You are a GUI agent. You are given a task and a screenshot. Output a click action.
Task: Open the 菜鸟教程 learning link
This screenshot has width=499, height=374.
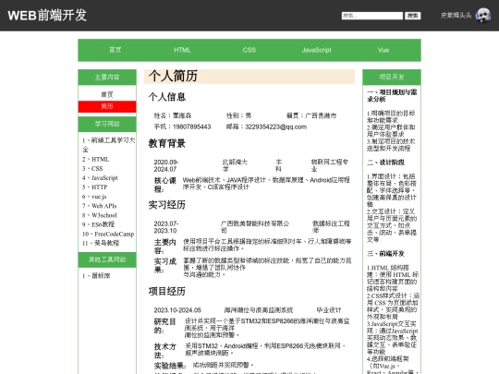pyautogui.click(x=106, y=243)
